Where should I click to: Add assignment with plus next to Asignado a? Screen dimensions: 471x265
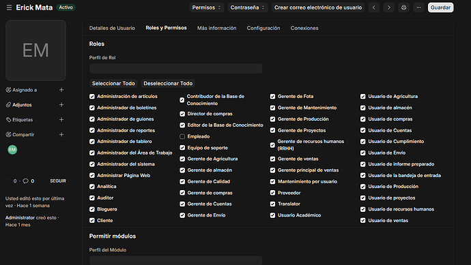(x=61, y=90)
